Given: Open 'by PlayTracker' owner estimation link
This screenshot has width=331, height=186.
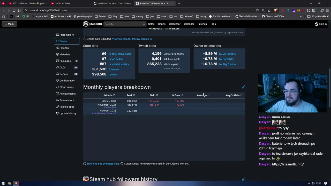Looking at the screenshot, I should click(228, 64).
